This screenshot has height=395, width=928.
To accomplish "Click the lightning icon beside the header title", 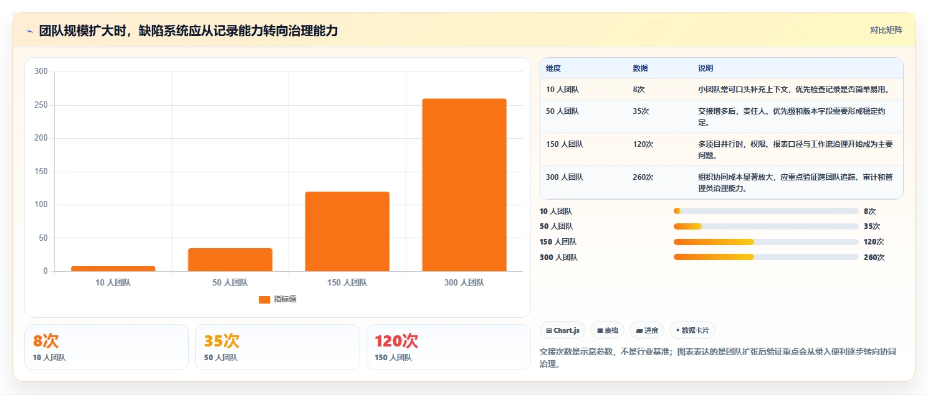I will point(30,31).
